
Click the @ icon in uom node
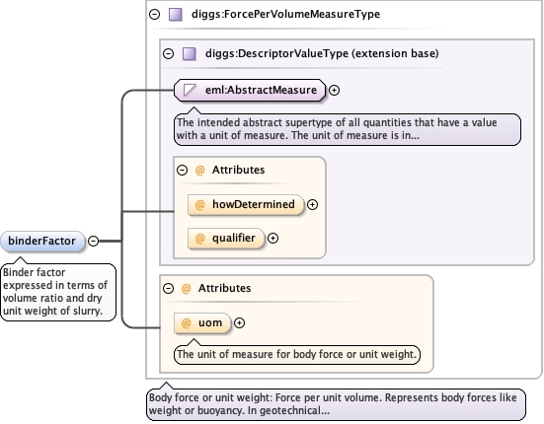187,322
